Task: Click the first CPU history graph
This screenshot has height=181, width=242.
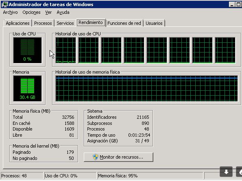Action: [65, 50]
